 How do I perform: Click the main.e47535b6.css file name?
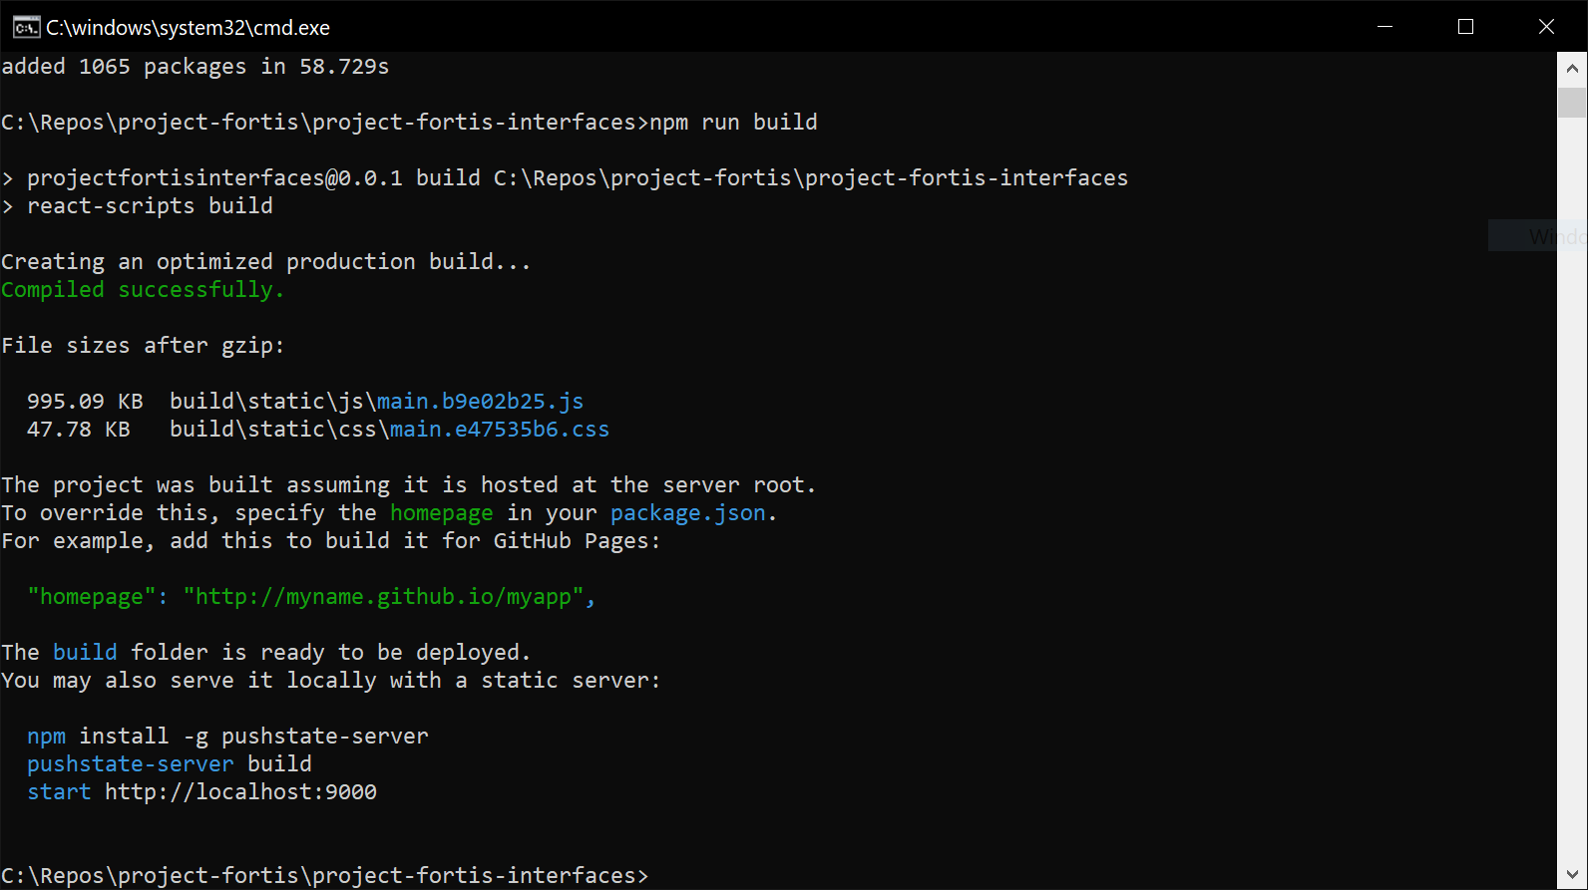(499, 429)
